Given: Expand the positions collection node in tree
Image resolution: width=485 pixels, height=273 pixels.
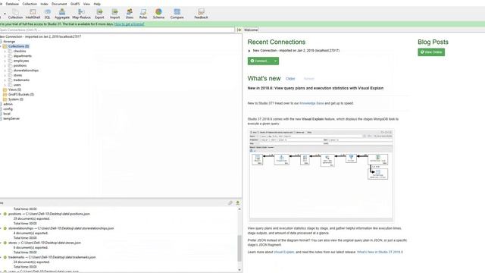Looking at the screenshot, I should (x=5, y=66).
